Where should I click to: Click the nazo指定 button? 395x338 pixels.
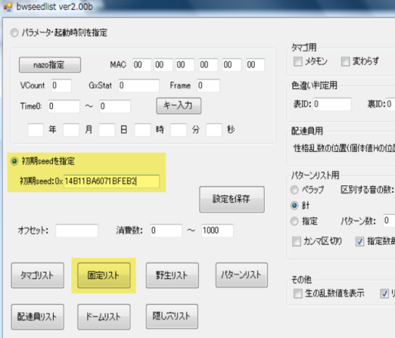50,65
